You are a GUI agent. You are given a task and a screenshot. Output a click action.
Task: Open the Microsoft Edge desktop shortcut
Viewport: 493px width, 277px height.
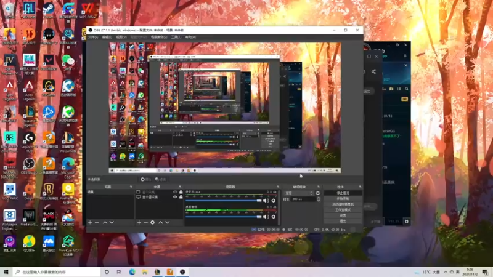click(x=68, y=167)
